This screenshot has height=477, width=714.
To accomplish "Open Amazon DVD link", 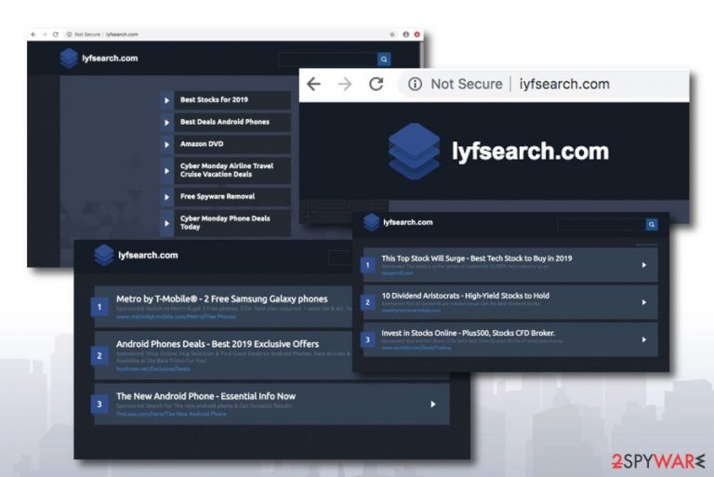I will (x=232, y=144).
